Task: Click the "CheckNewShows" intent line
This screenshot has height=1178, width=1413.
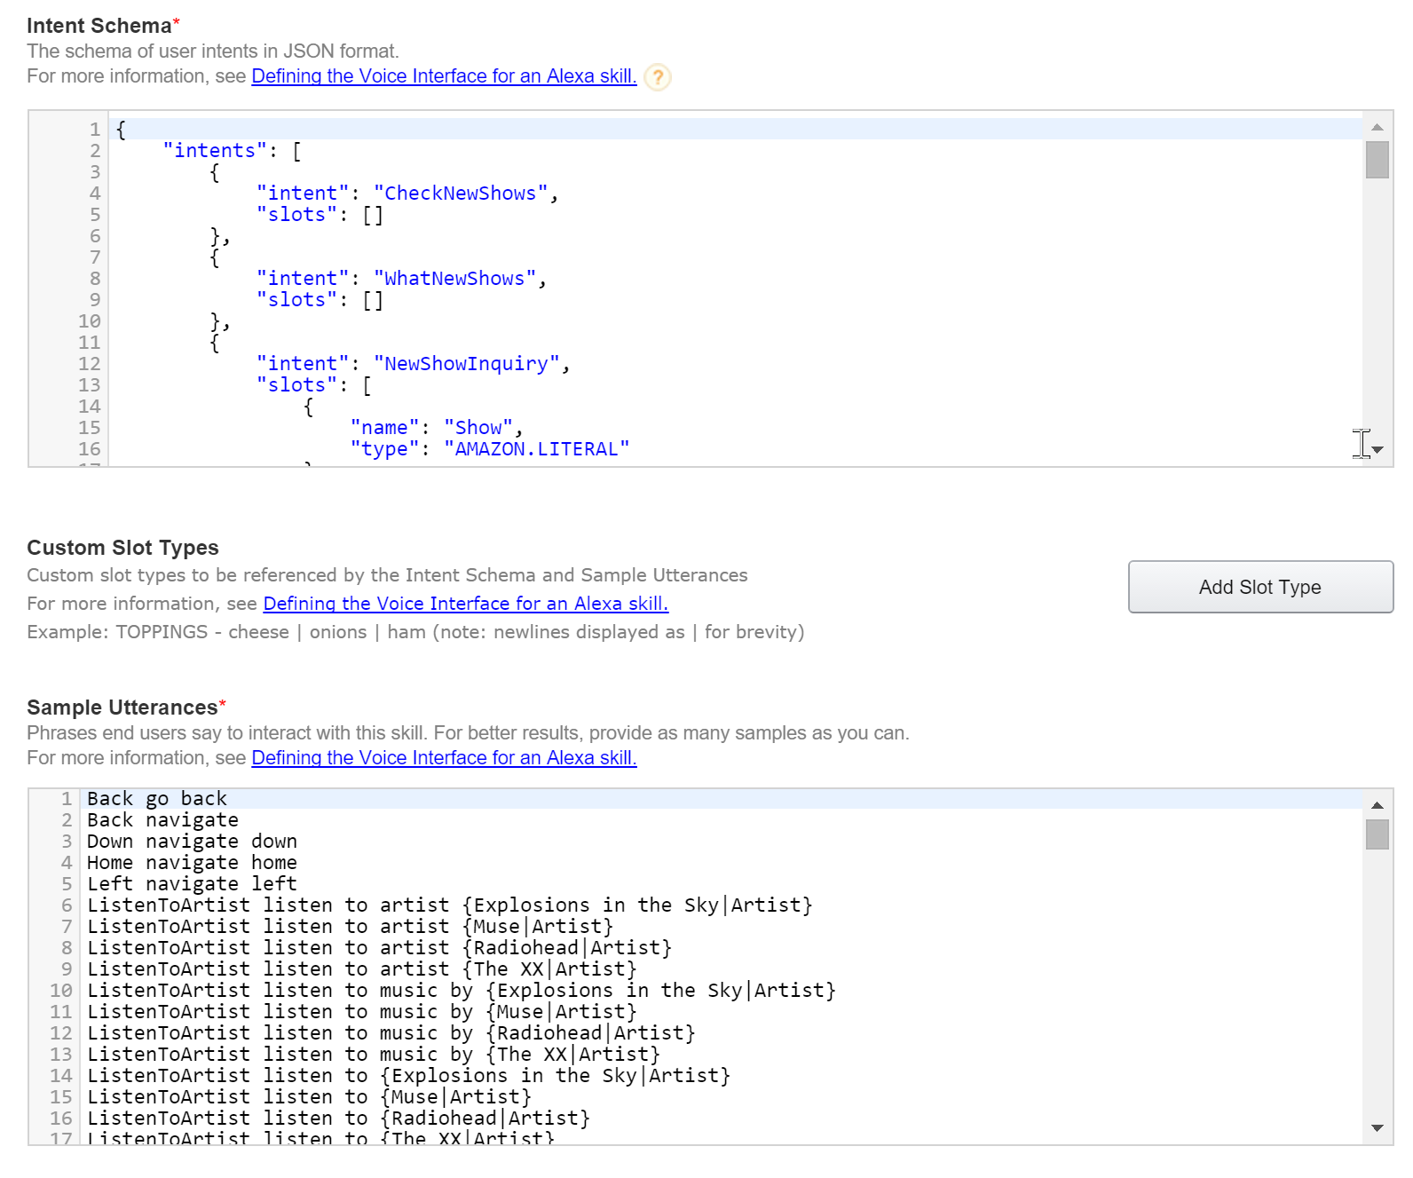Action: [407, 194]
